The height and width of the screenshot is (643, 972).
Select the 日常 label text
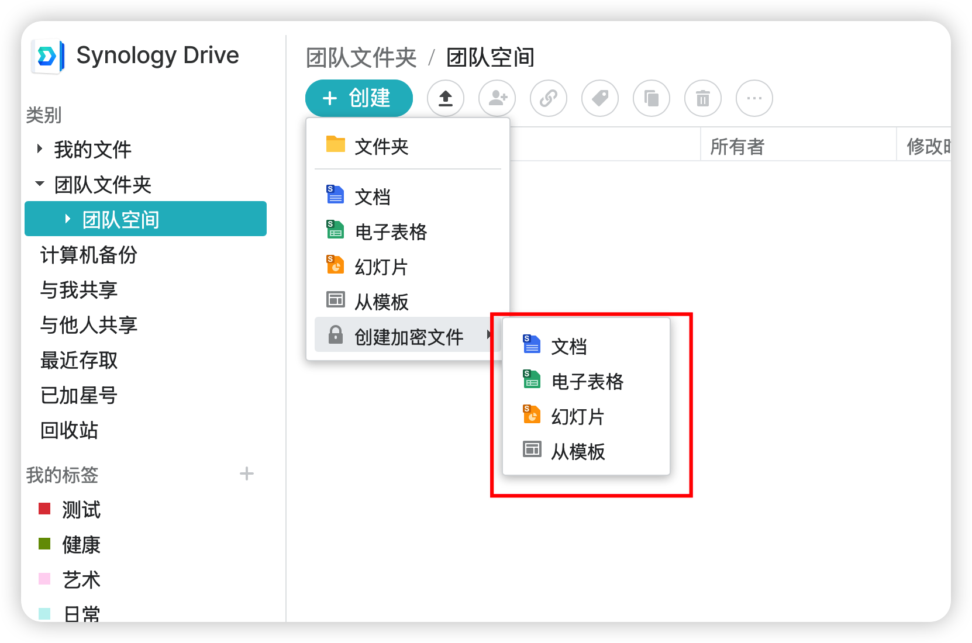pos(81,614)
